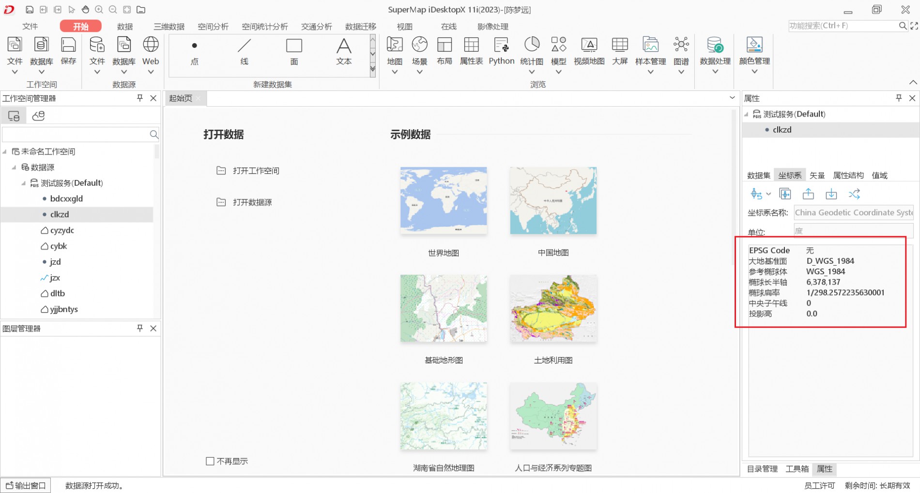Open the Graph tool
Screen dimensions: 920x493
point(681,51)
